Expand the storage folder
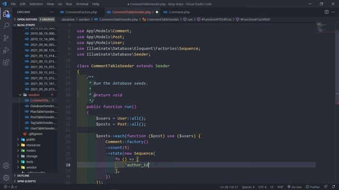339x190 pixels. click(32, 156)
